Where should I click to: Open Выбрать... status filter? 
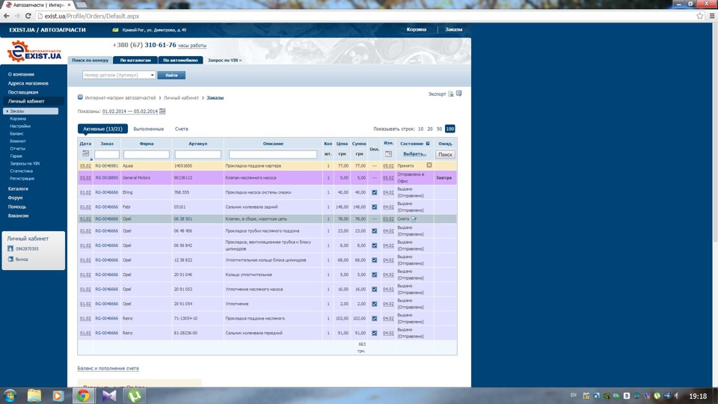(x=414, y=154)
